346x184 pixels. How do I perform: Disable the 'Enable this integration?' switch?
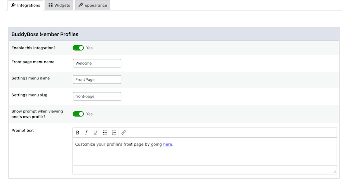(x=78, y=48)
